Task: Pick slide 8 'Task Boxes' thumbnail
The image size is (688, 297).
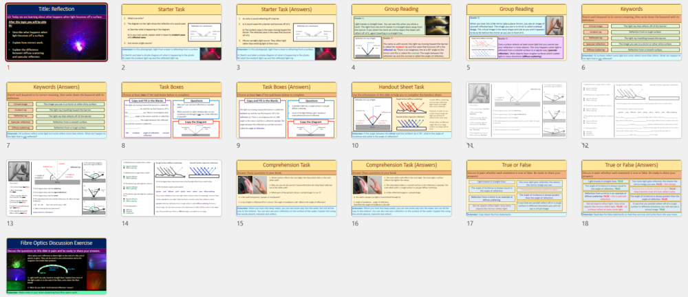Action: (171, 110)
